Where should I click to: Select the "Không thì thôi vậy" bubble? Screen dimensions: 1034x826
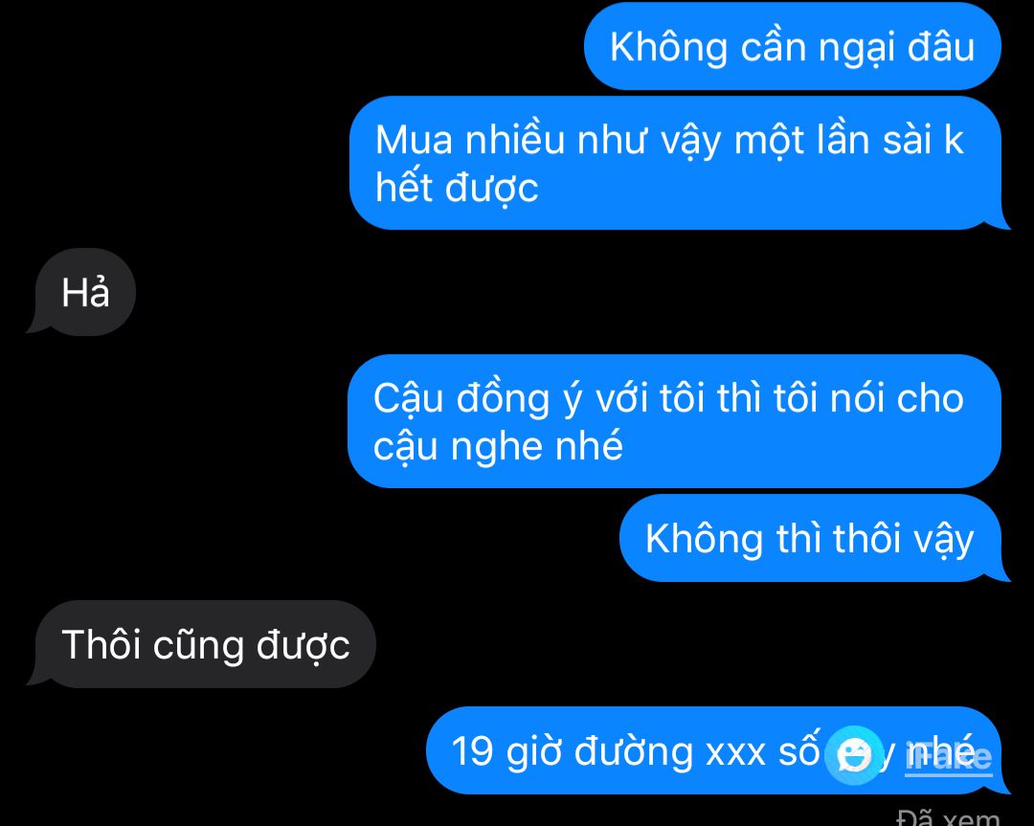[x=811, y=538]
